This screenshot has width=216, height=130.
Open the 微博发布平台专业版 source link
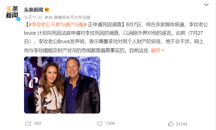[x=72, y=17]
